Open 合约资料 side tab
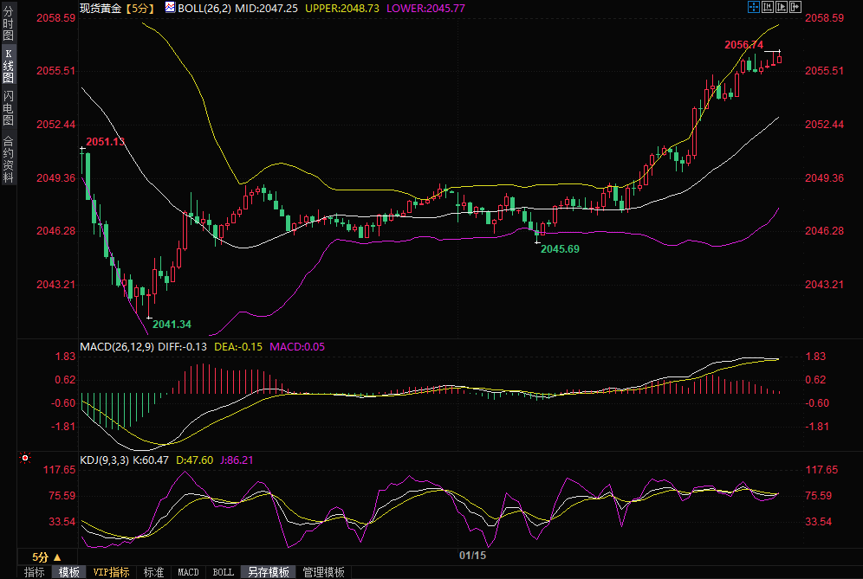Viewport: 863px width, 579px height. click(x=9, y=158)
